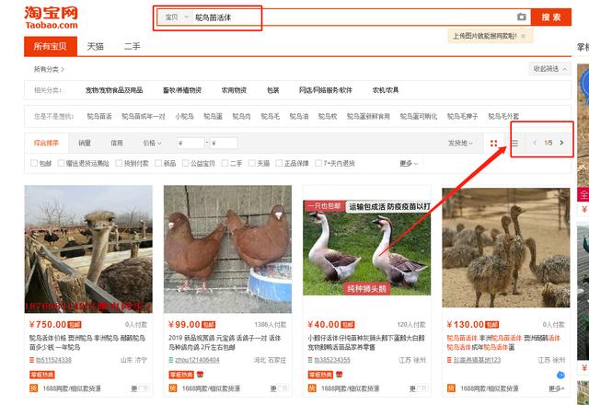Viewport: 589px width, 405px height.
Task: Go to next results page arrow
Action: point(561,143)
